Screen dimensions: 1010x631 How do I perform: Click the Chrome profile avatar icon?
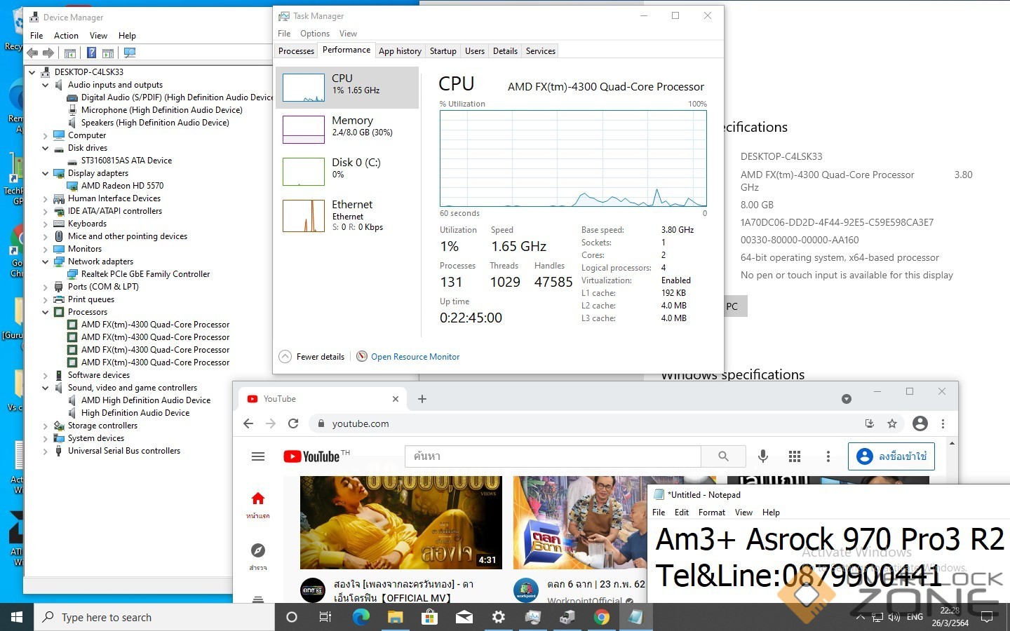(x=920, y=423)
